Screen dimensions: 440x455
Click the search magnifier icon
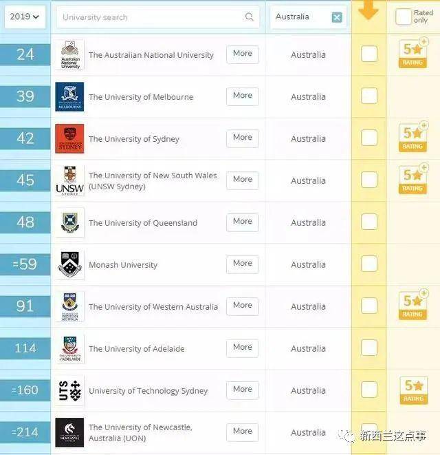250,17
